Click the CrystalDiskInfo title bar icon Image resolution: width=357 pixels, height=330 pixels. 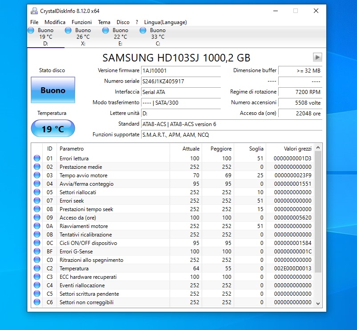[x=34, y=11]
